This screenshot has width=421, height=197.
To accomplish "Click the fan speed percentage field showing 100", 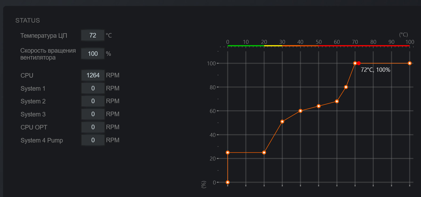I will click(x=93, y=54).
